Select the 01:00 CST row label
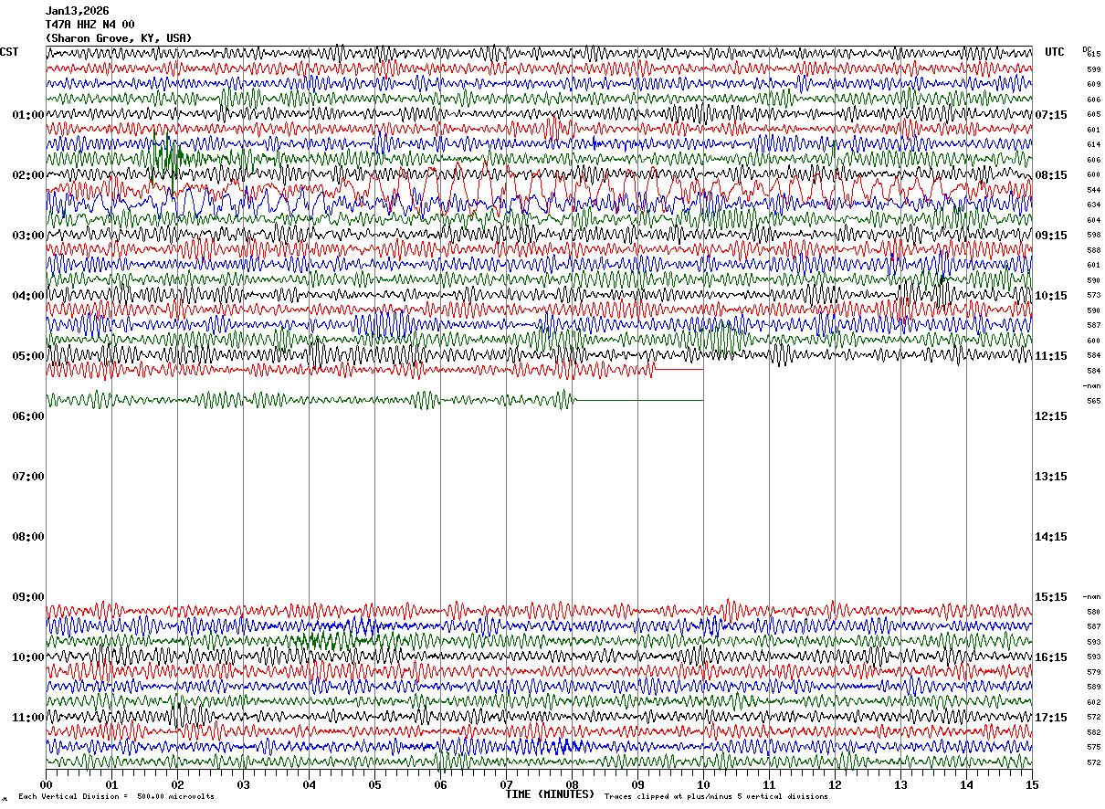 pyautogui.click(x=28, y=115)
